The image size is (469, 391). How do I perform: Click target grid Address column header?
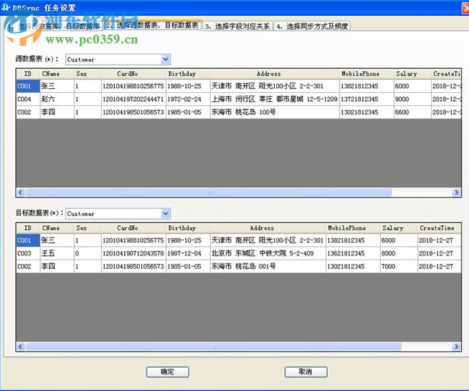(268, 228)
